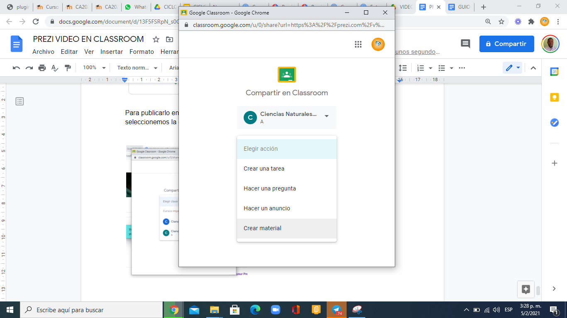Image resolution: width=567 pixels, height=318 pixels.
Task: Expand numbered list options arrow
Action: click(430, 68)
